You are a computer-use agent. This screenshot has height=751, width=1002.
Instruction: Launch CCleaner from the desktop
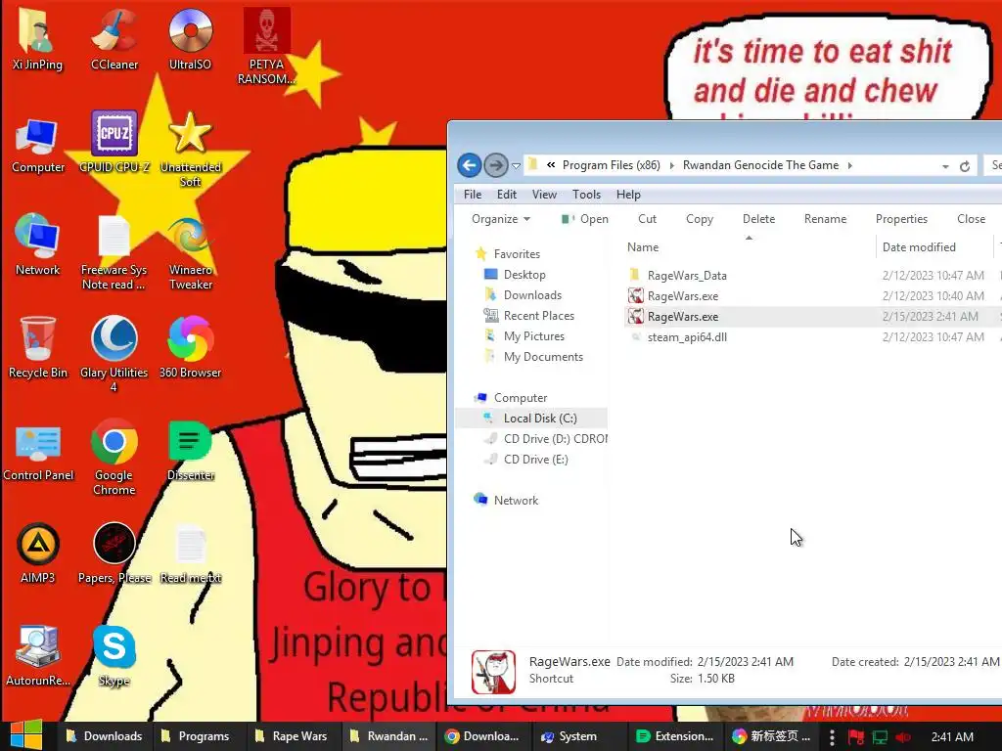pyautogui.click(x=114, y=38)
